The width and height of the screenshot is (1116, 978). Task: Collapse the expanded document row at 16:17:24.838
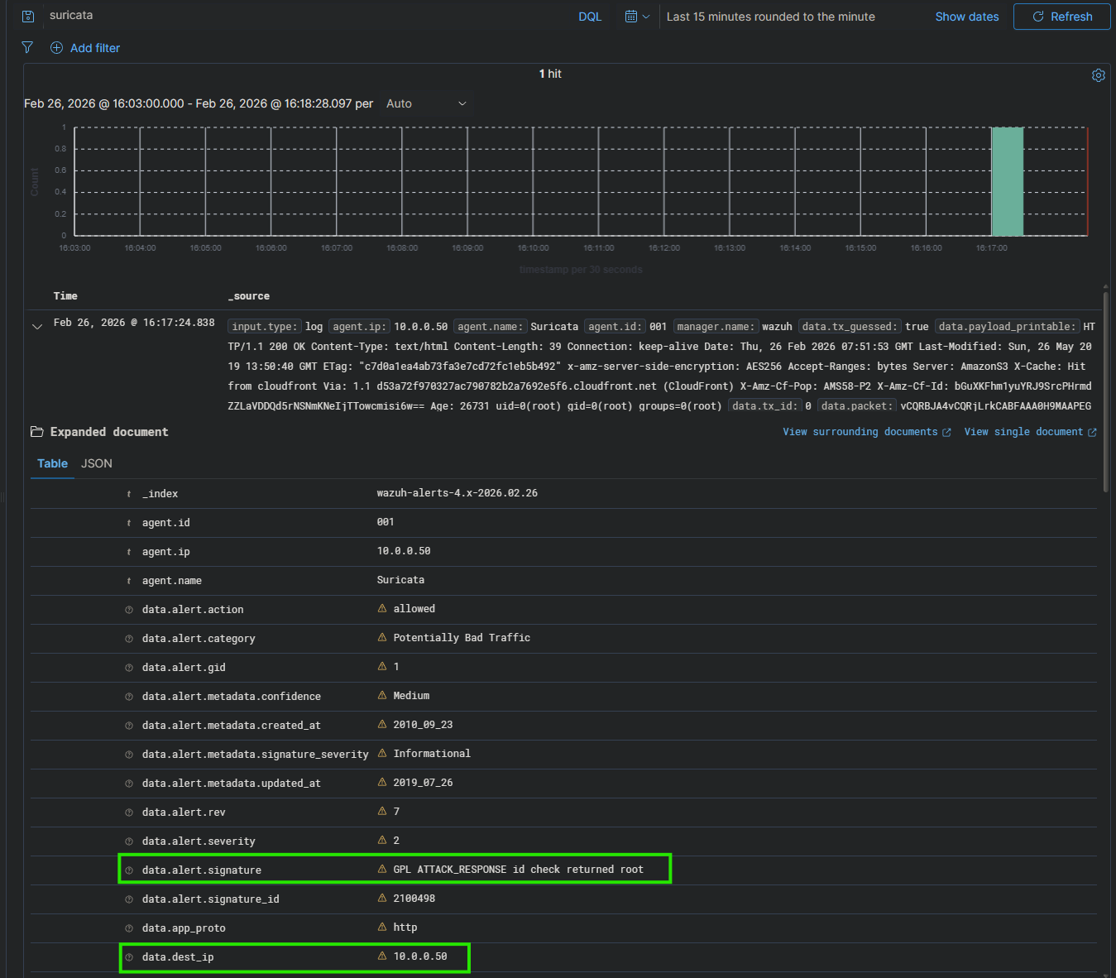click(37, 327)
